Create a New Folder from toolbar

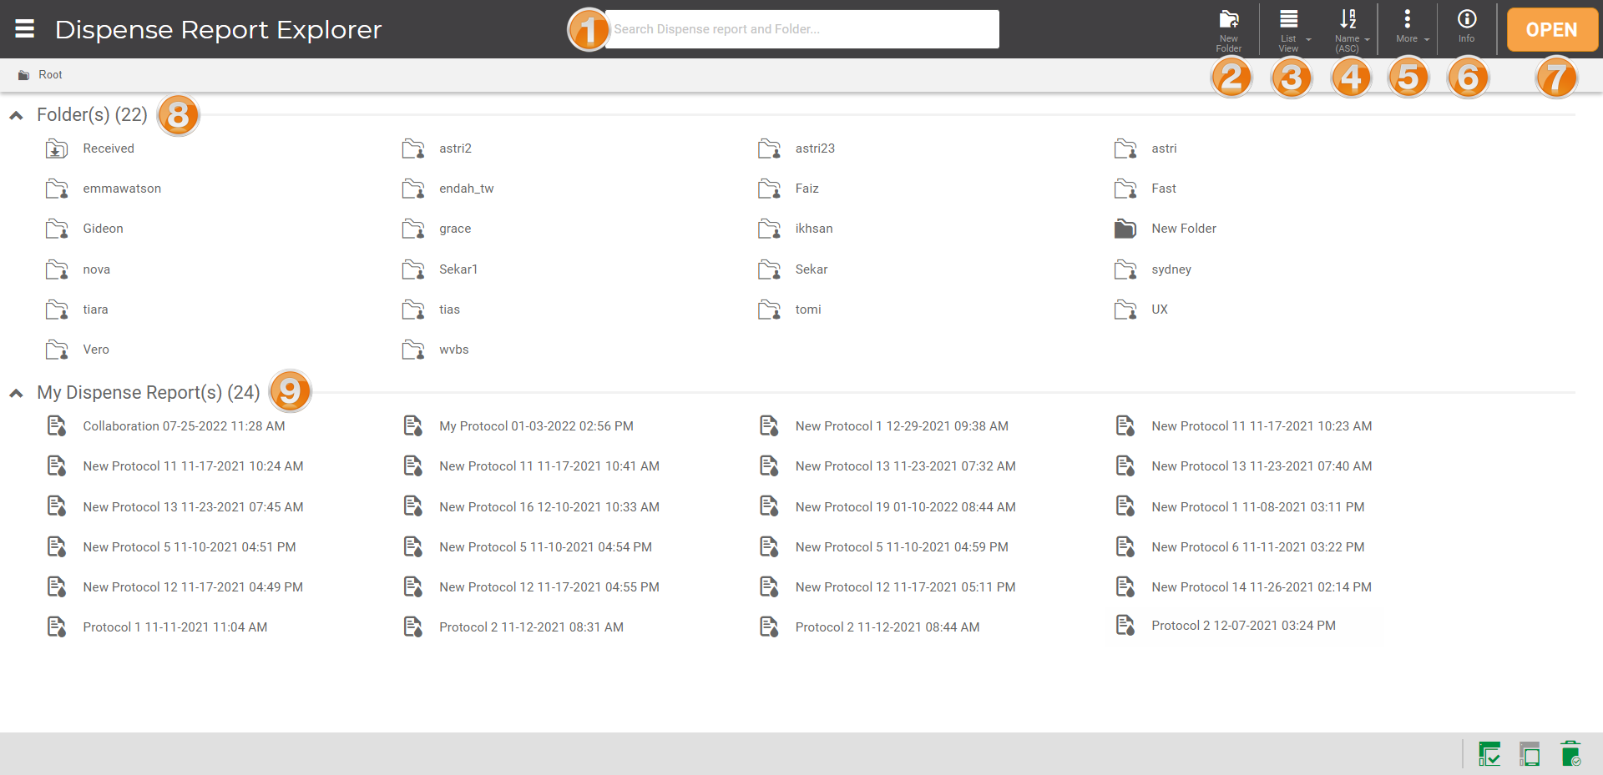coord(1228,30)
